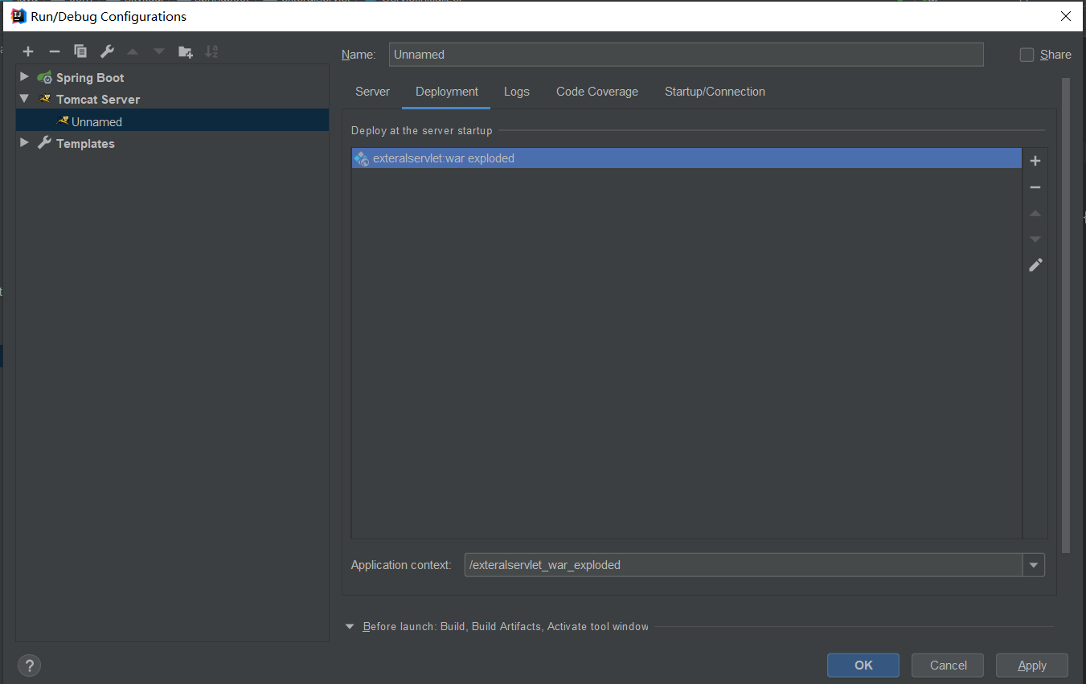This screenshot has height=684, width=1086.
Task: Collapse the Before launch section
Action: (350, 626)
